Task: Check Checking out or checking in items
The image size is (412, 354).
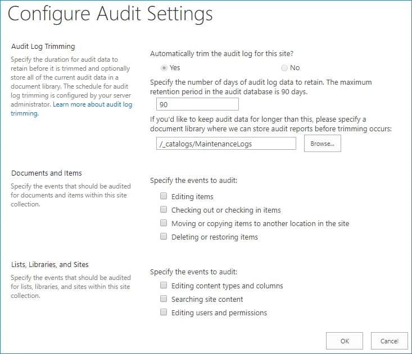Action: pyautogui.click(x=164, y=210)
